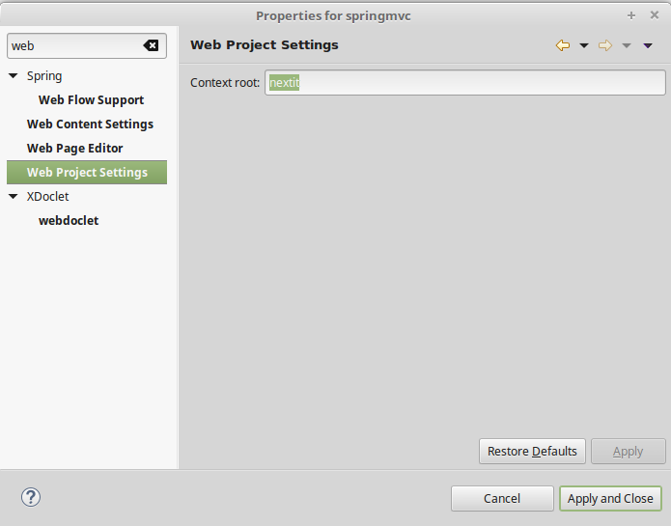Select Web Flow Support page

91,100
